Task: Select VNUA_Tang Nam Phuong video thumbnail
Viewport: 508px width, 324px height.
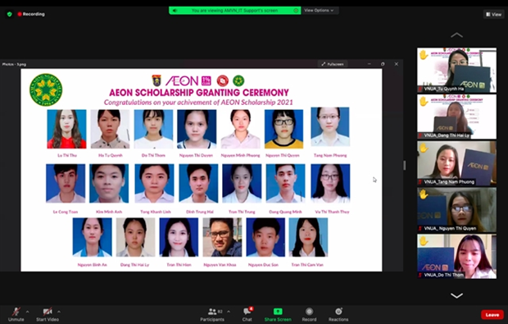Action: pos(456,163)
